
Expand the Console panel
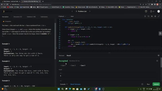tap(64, 84)
